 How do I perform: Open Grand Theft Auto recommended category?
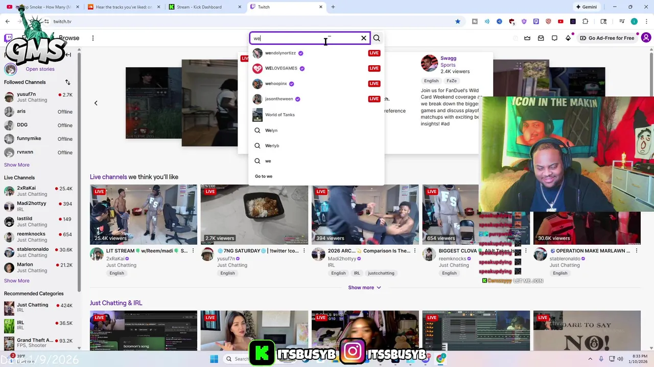tap(38, 343)
